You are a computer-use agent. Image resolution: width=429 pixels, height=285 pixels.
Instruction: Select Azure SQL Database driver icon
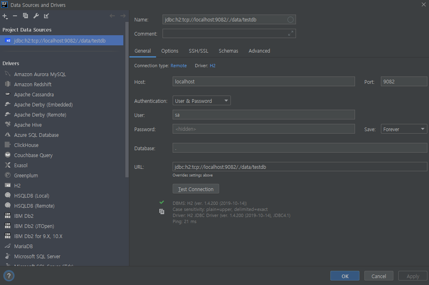point(8,135)
